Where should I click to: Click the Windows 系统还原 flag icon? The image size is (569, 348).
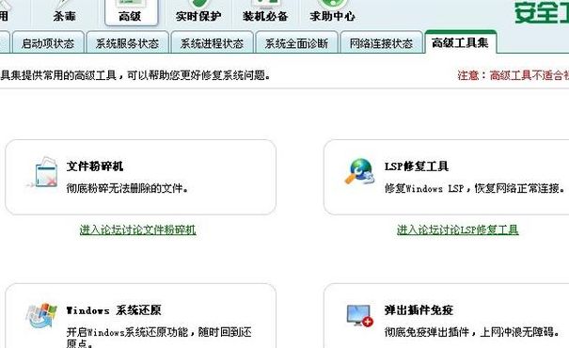(x=41, y=315)
